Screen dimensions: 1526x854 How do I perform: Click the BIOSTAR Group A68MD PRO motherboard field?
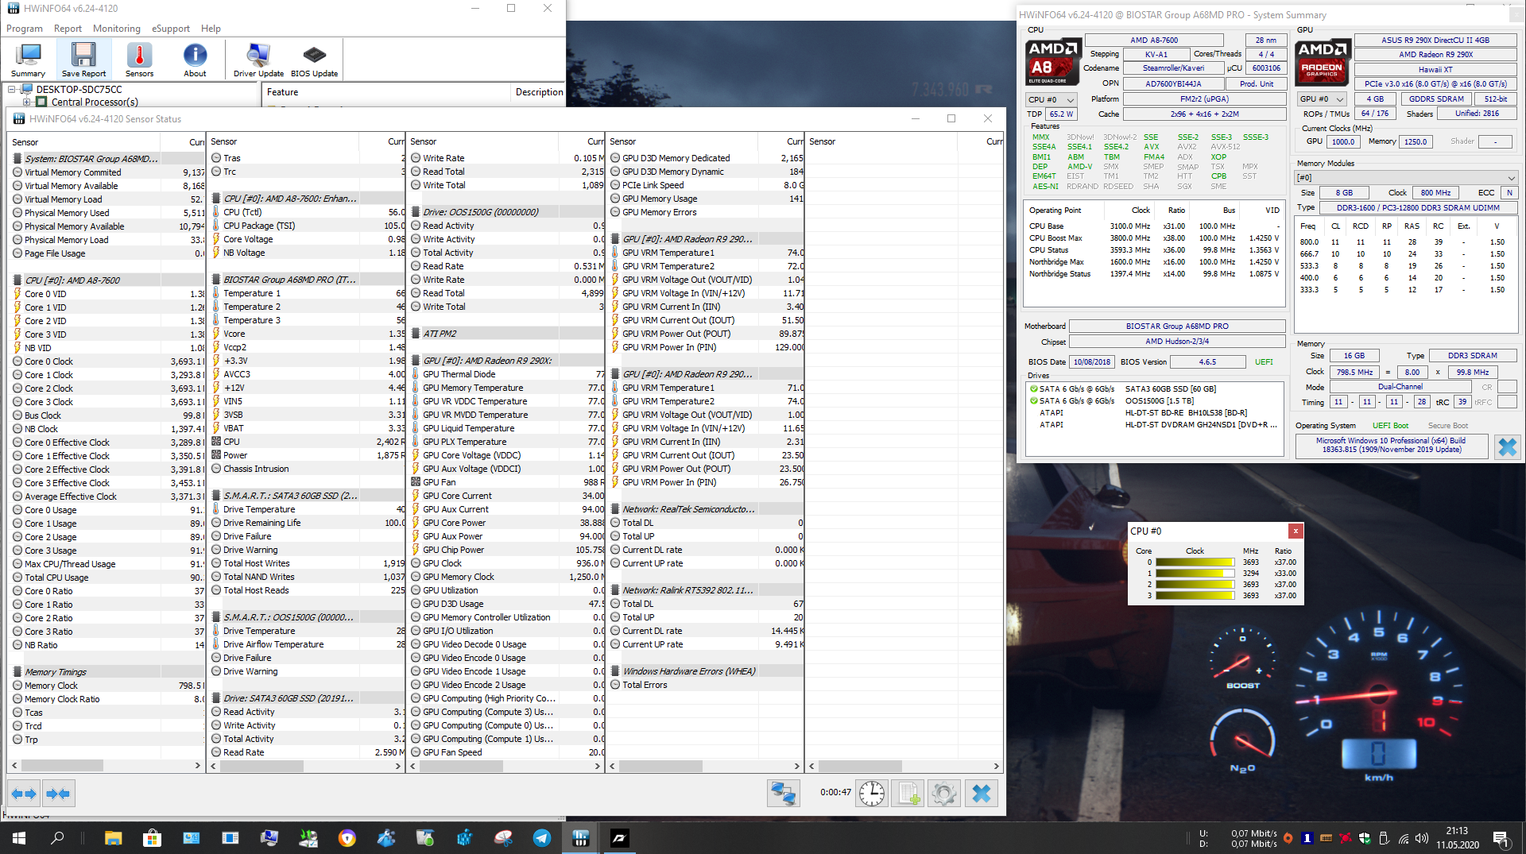(x=1177, y=327)
